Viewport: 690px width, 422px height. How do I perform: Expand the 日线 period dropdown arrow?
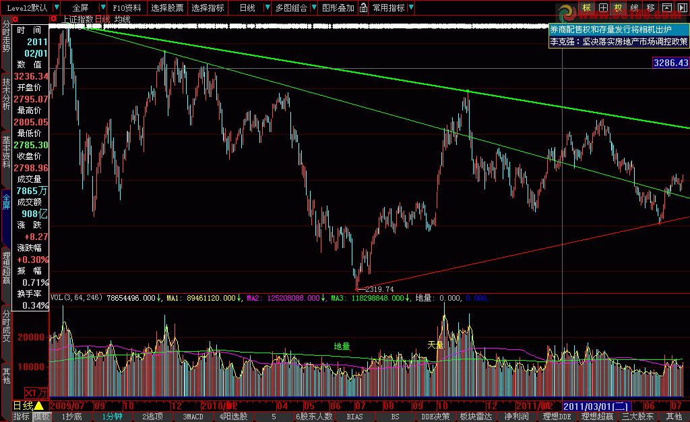coord(267,8)
